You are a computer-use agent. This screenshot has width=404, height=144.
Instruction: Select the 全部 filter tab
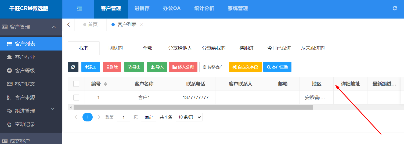click(147, 48)
